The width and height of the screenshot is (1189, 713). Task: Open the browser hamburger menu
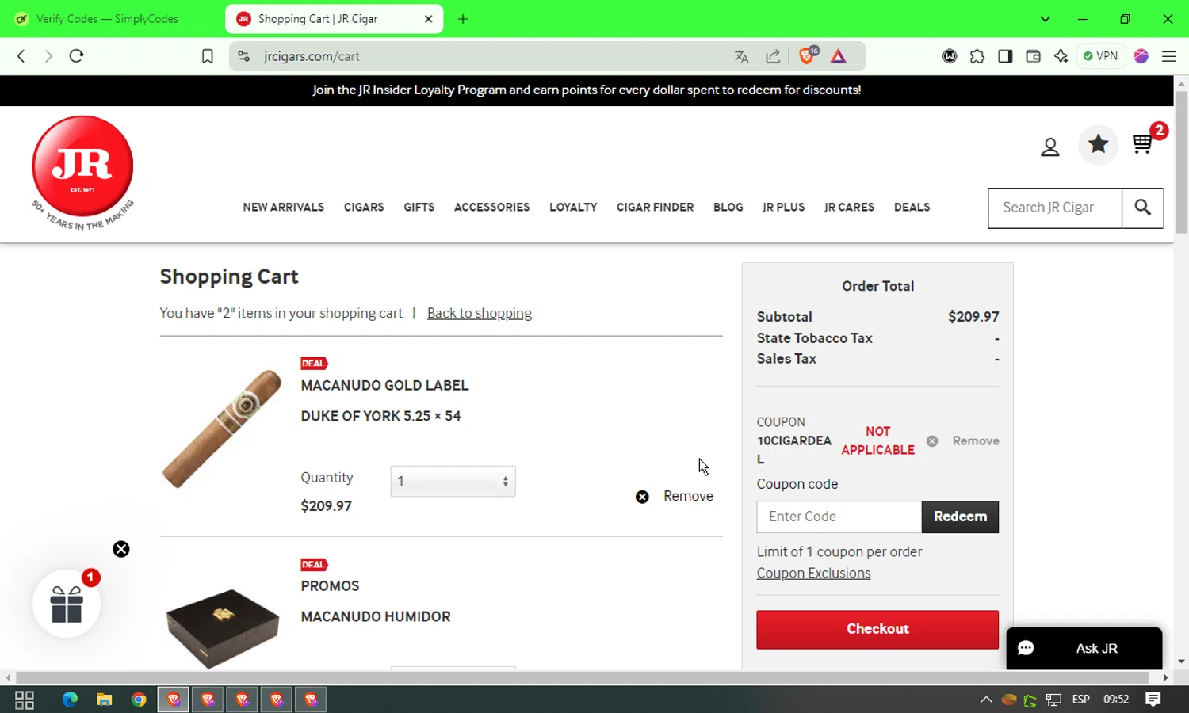(x=1168, y=56)
